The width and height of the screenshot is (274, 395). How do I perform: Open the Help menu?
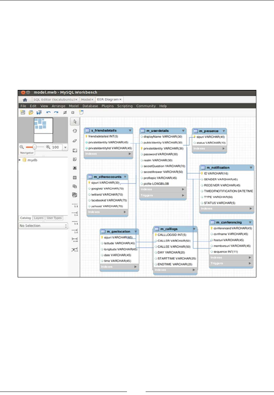[163, 106]
